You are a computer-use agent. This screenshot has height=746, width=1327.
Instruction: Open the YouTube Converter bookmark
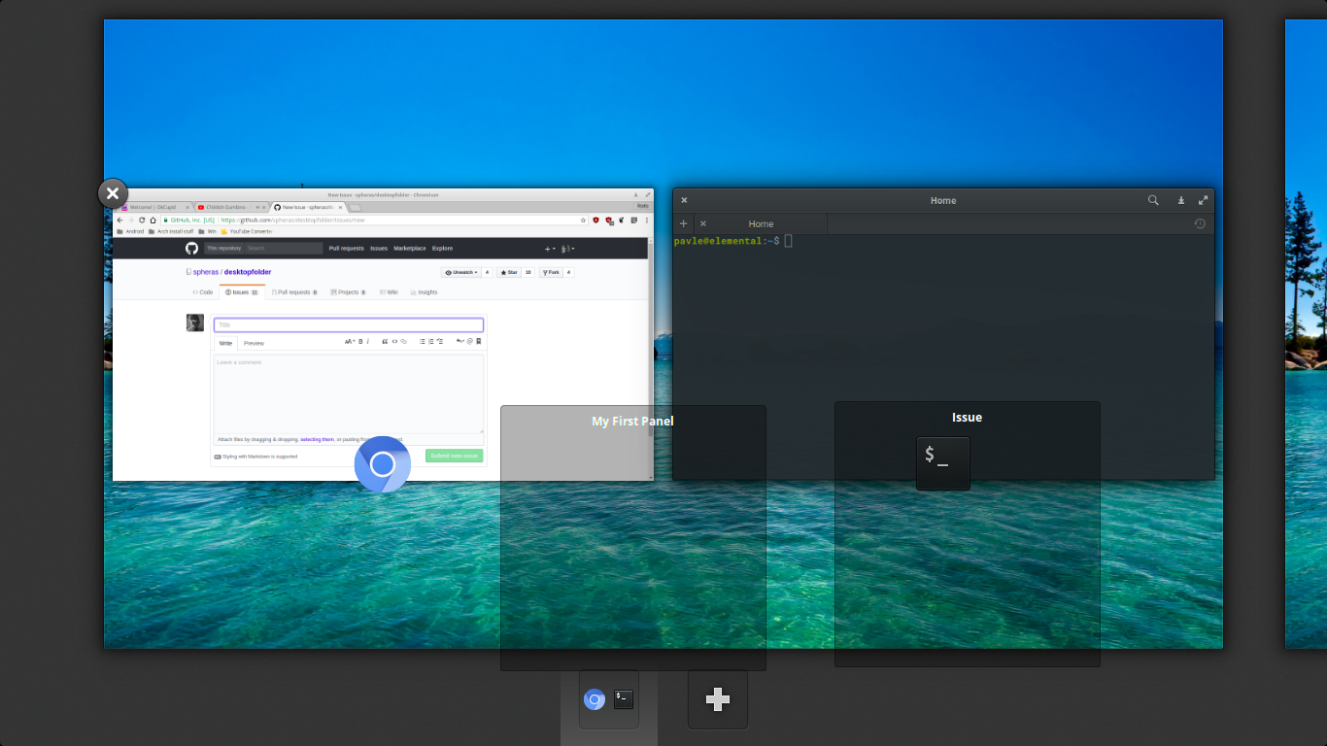click(247, 231)
